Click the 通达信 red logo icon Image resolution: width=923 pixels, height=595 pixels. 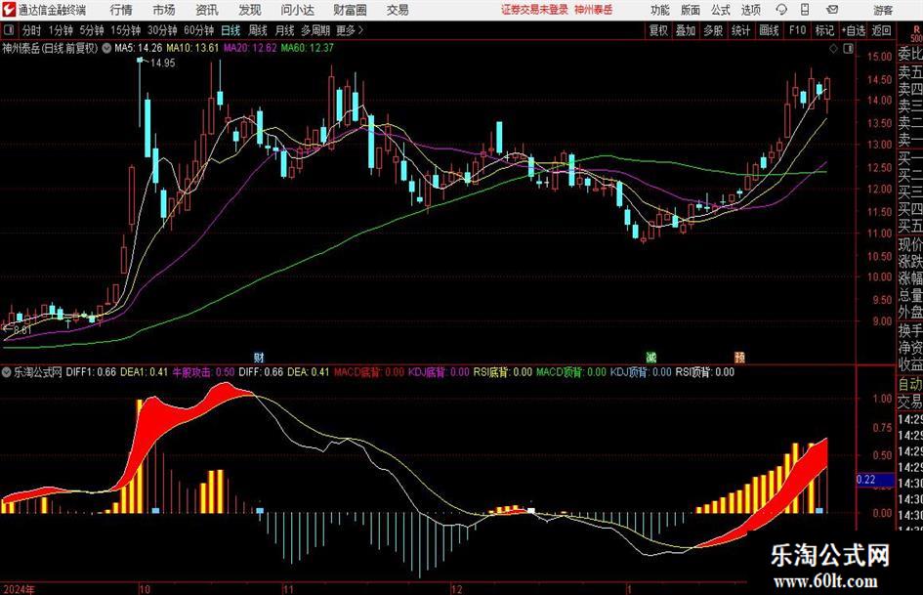pos(8,10)
